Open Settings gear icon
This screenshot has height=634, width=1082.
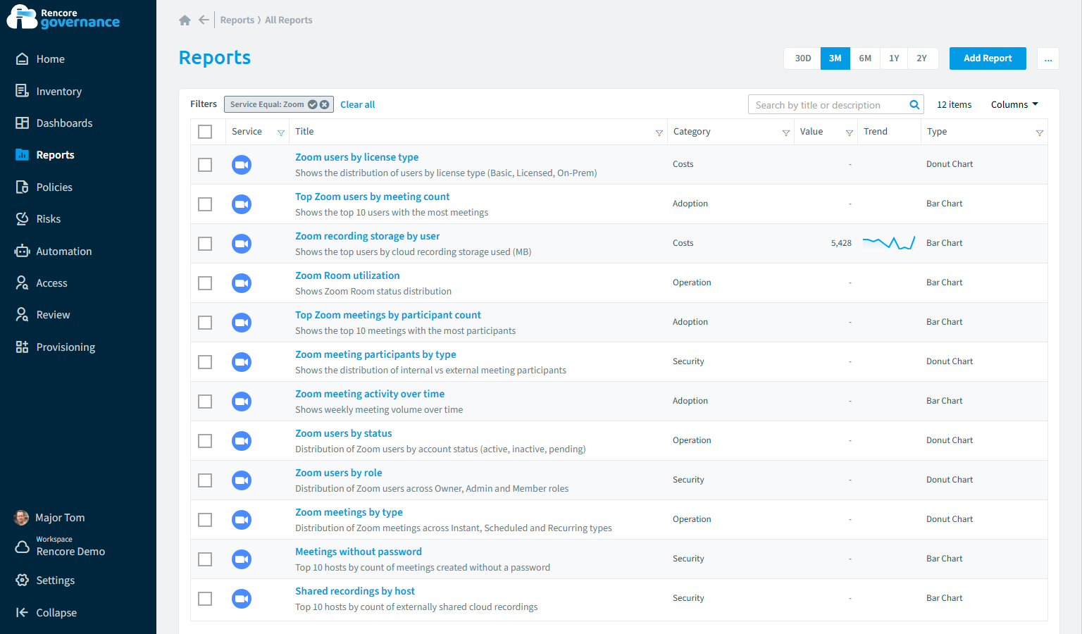point(23,580)
